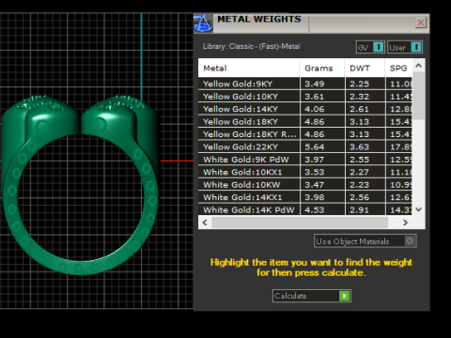Click the 3.47 grams cell
The image size is (451, 338).
click(322, 185)
